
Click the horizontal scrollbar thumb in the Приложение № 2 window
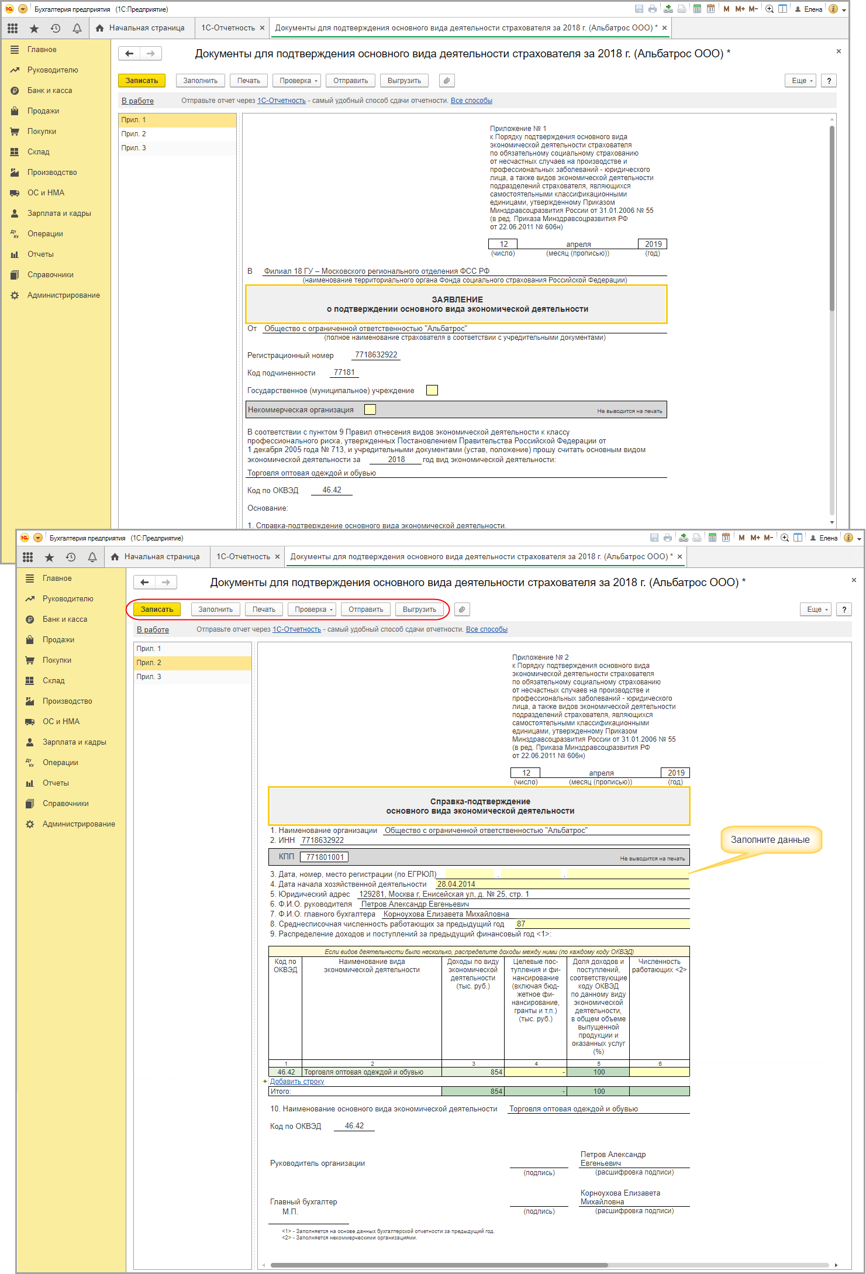pyautogui.click(x=439, y=1265)
